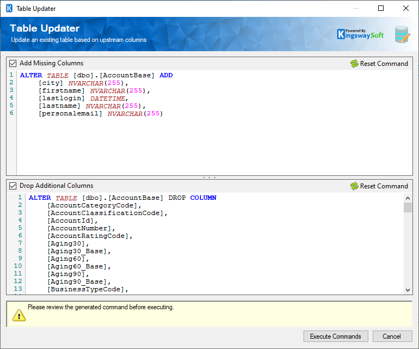419x349 pixels.
Task: Click the DROP COLUMN keywords in second command
Action: (192, 198)
